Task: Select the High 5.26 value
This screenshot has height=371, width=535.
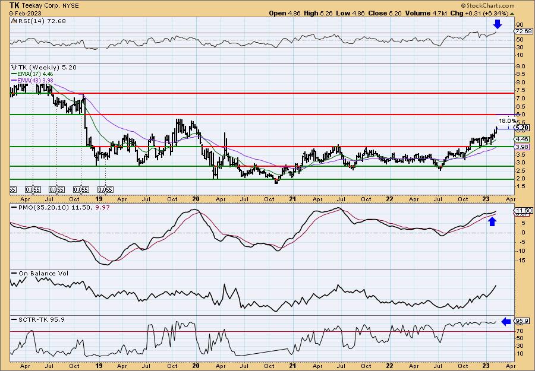Action: click(x=320, y=13)
